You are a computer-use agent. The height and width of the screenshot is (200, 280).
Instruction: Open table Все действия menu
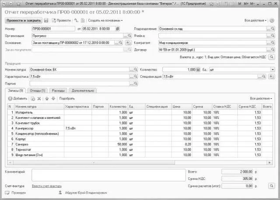pos(261,99)
